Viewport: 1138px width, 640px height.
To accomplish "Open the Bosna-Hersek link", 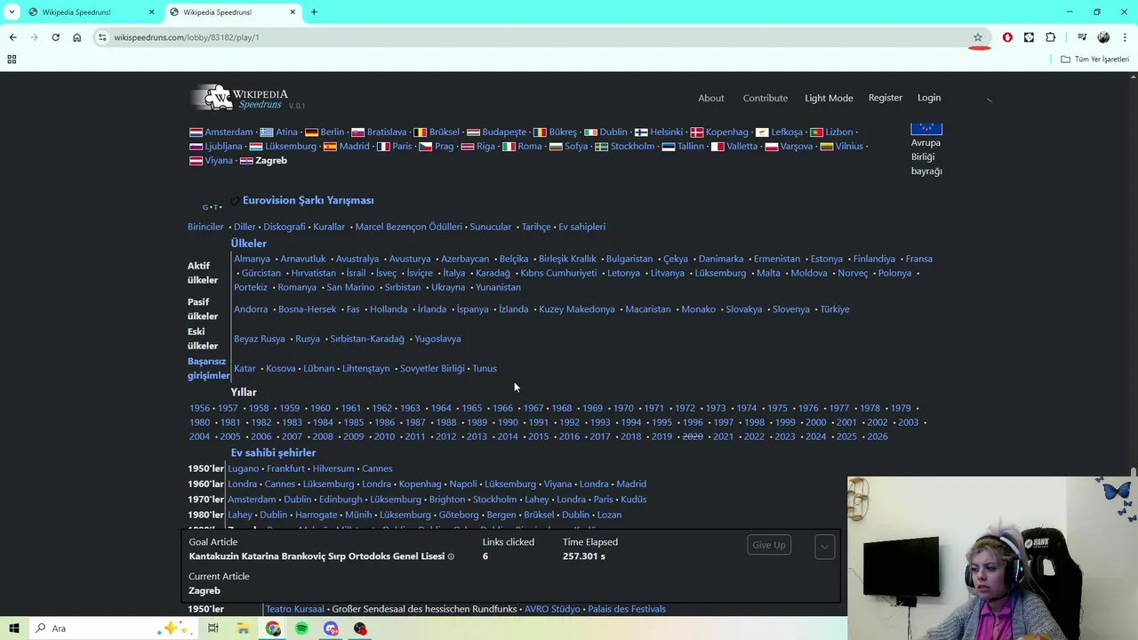I will [307, 309].
